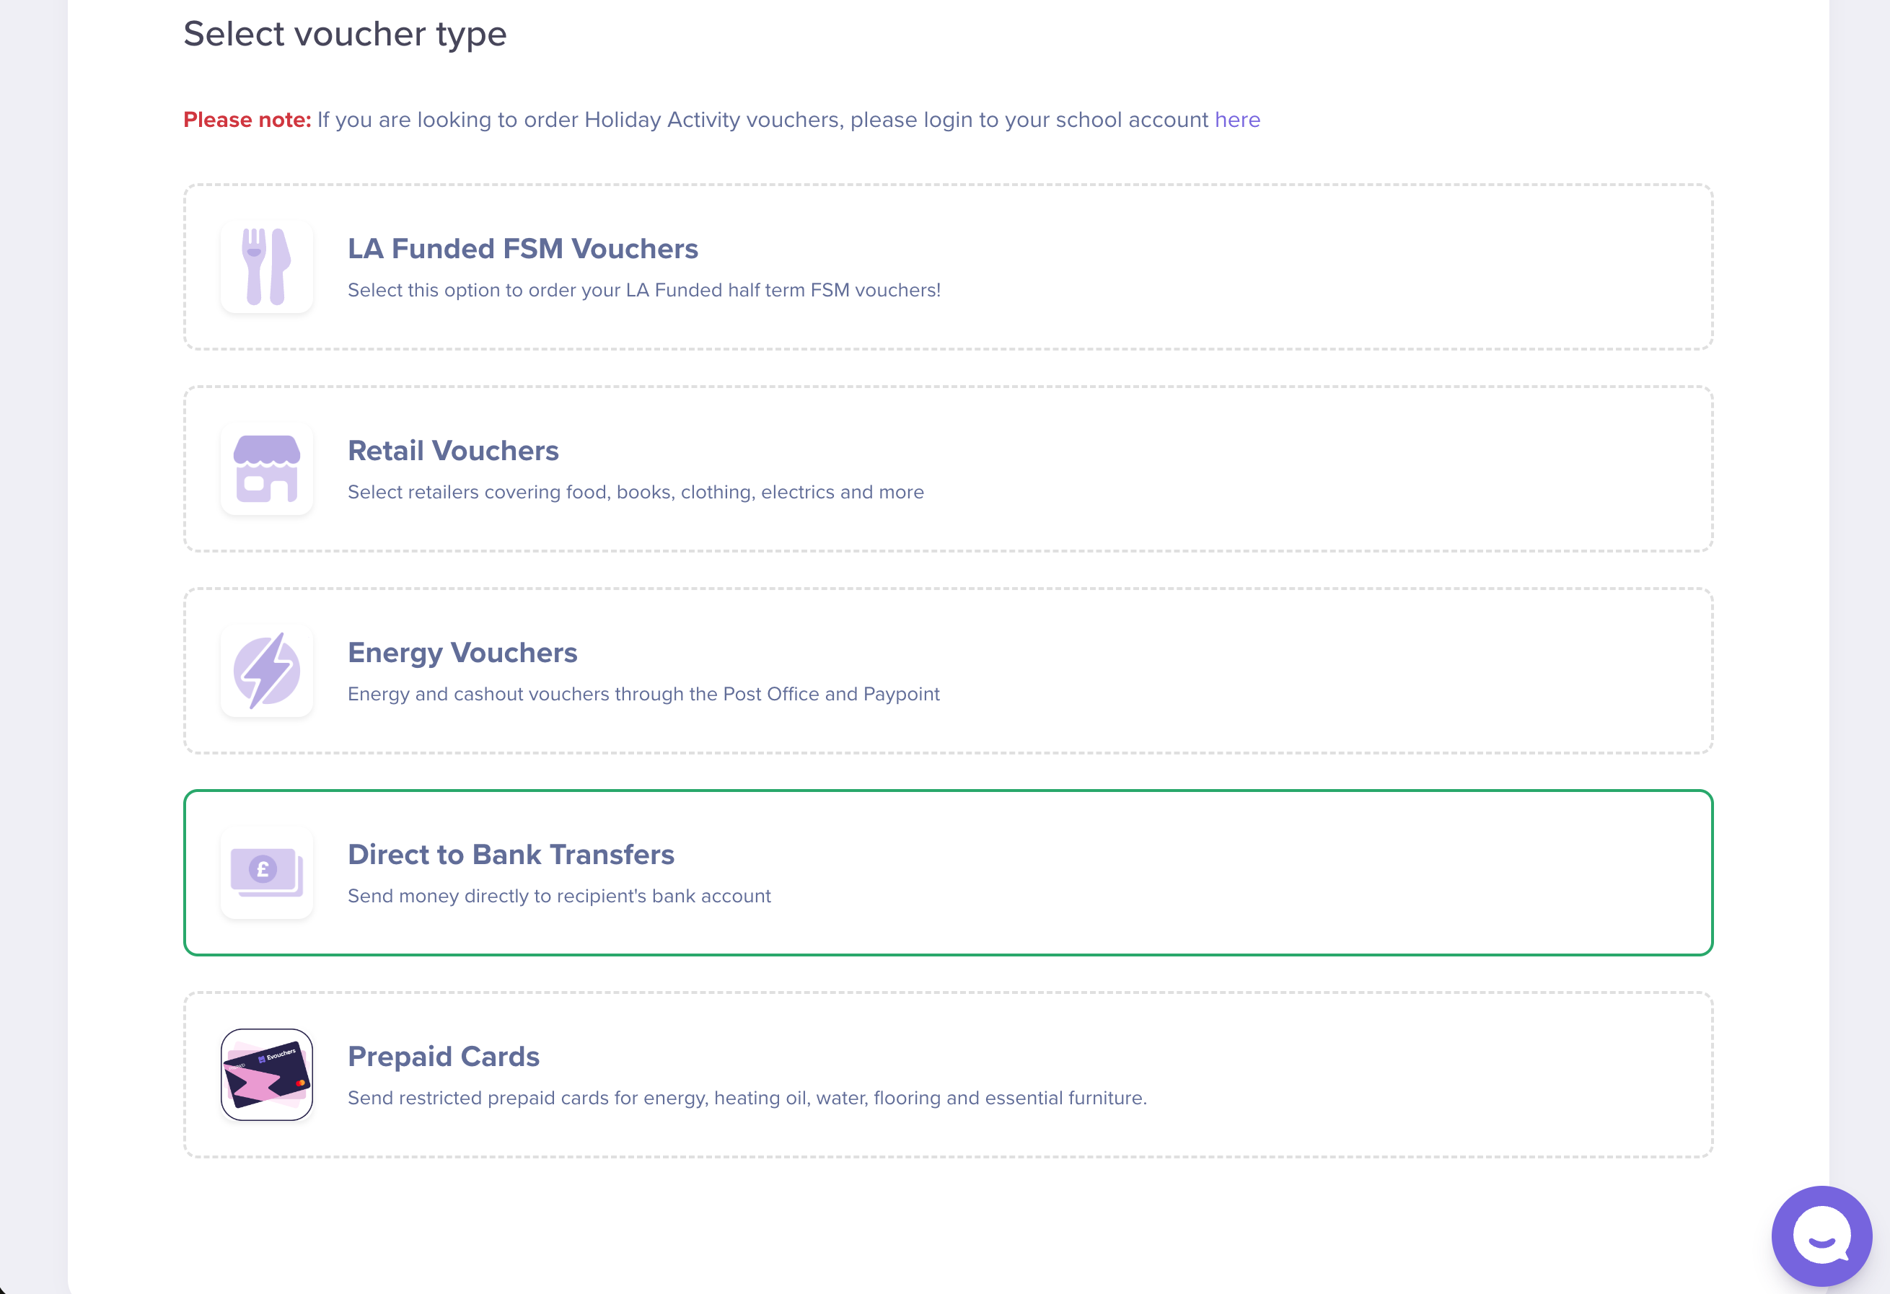This screenshot has width=1890, height=1294.
Task: Click the restricted prepaid cards description text
Action: pos(747,1098)
